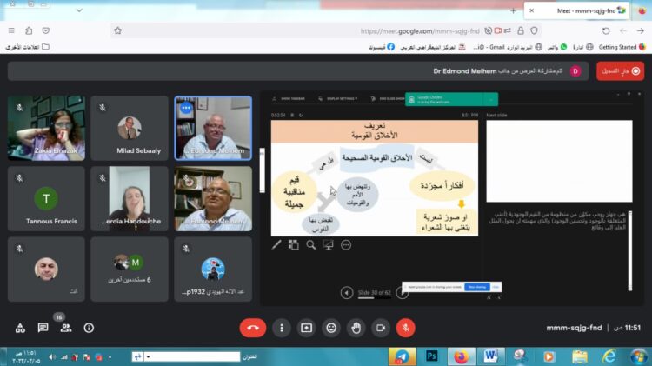Unmute the red microphone button

coord(405,328)
